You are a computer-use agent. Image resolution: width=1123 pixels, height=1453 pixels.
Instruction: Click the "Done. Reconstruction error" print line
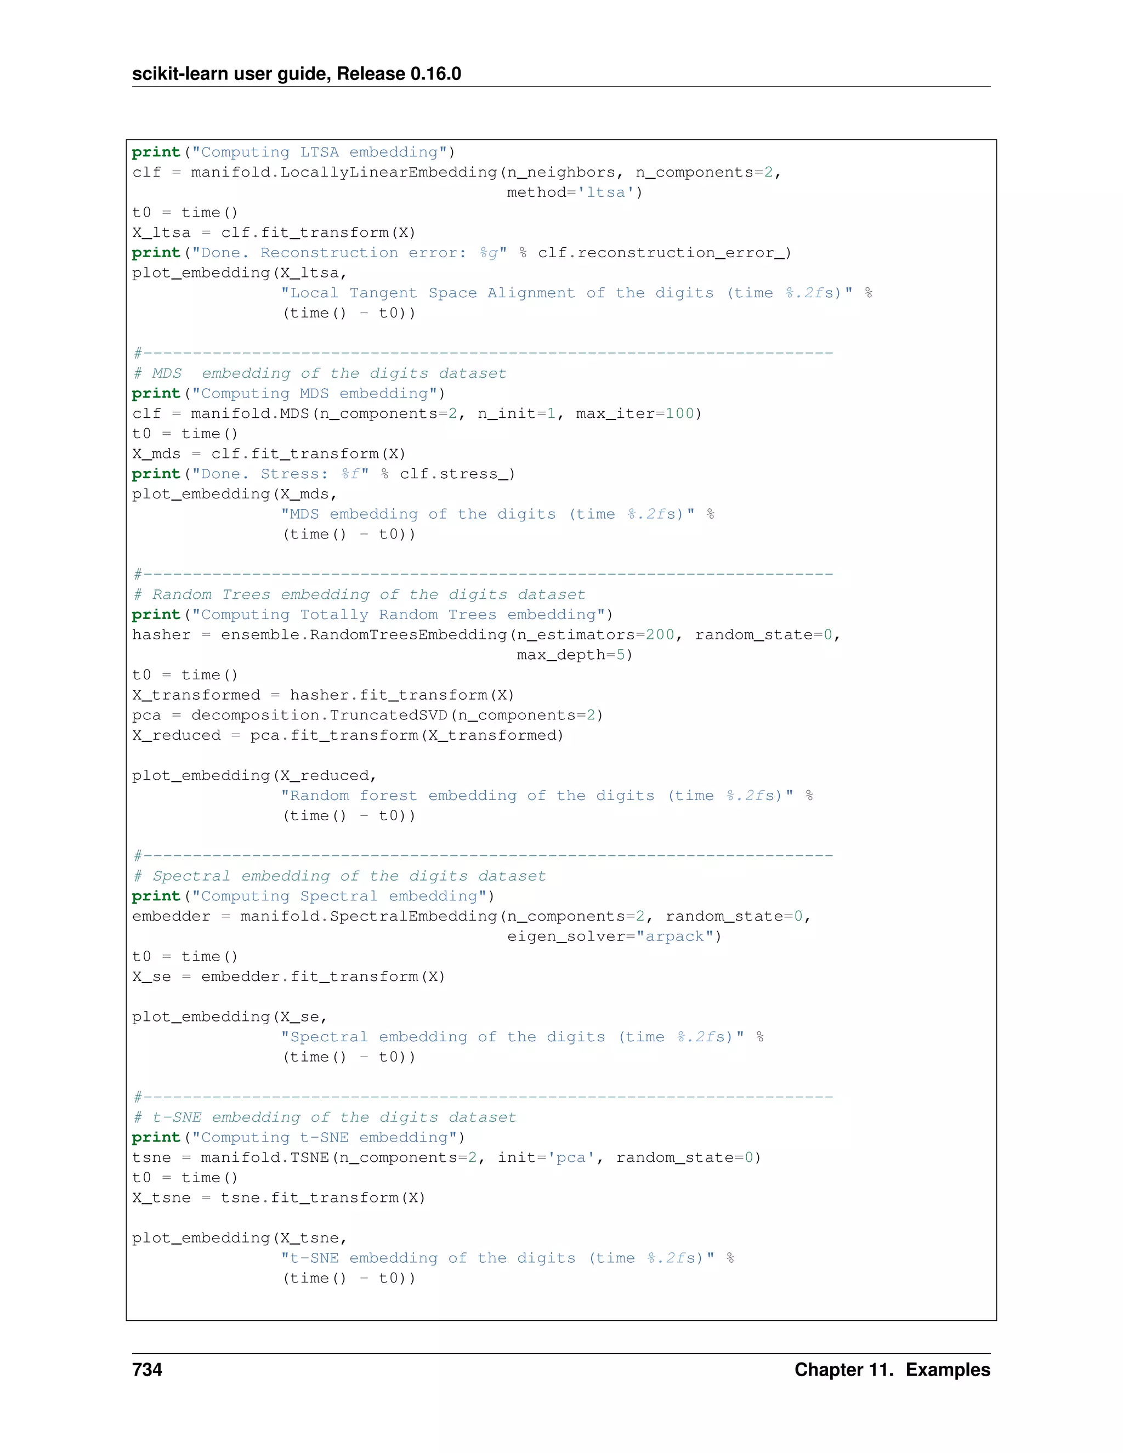(x=462, y=253)
